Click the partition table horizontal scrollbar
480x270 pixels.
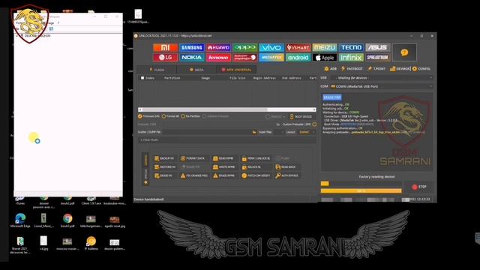[227, 109]
